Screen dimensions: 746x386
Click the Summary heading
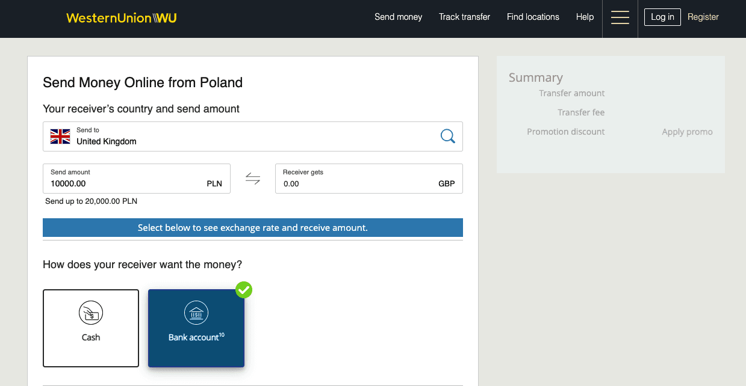click(536, 78)
